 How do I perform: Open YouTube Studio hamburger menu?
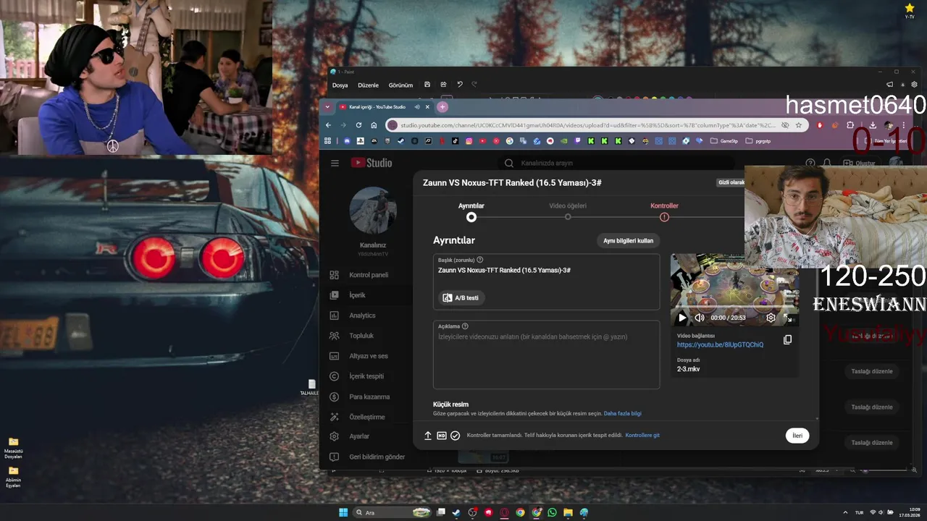335,163
